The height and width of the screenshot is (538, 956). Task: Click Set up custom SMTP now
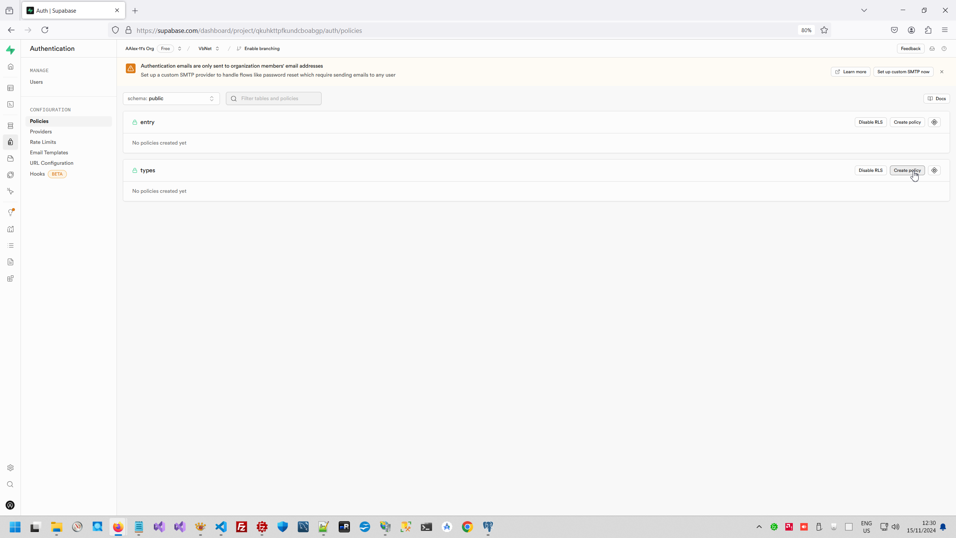point(903,72)
